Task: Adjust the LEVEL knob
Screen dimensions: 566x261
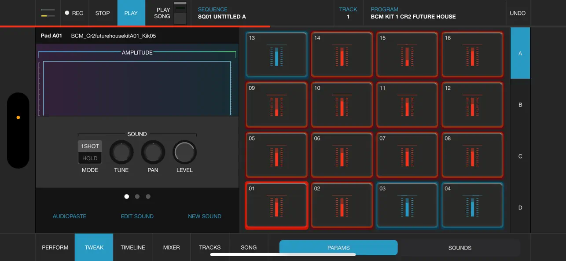Action: (184, 152)
